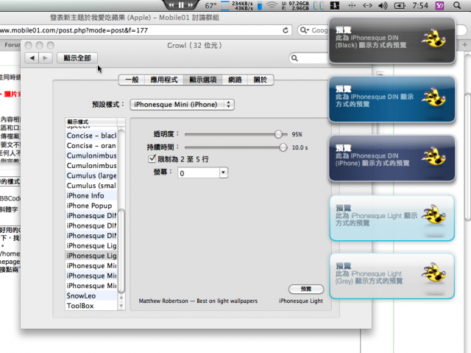Select Cumulus (small) style
The width and height of the screenshot is (471, 353).
91,186
